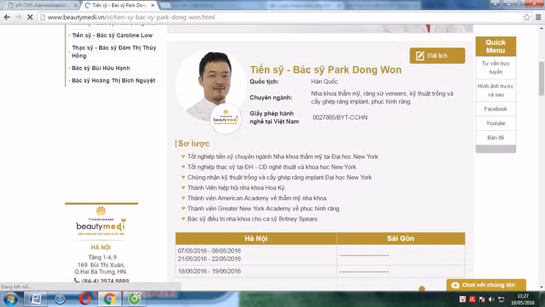Select the Park Dong Won browser tab
This screenshot has height=307, width=545.
(x=119, y=5)
